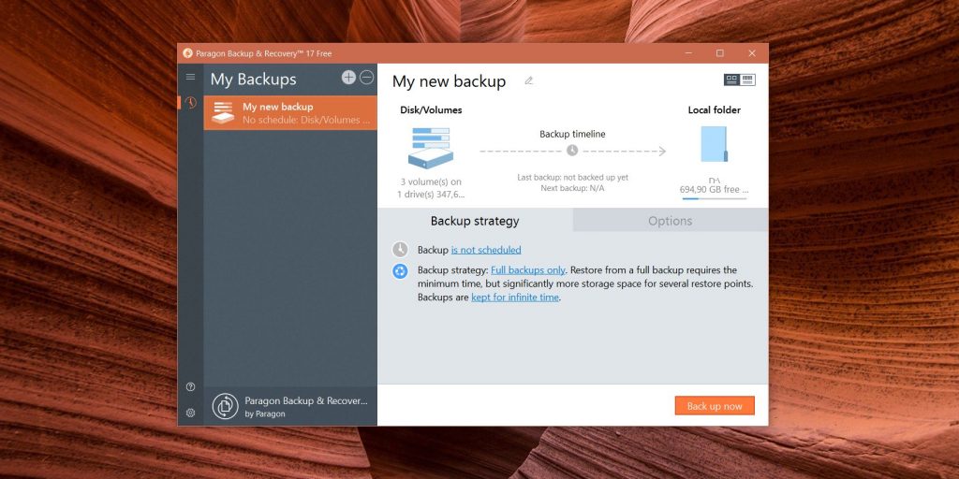959x479 pixels.
Task: Select 'My new backup' in the backups list
Action: [290, 113]
